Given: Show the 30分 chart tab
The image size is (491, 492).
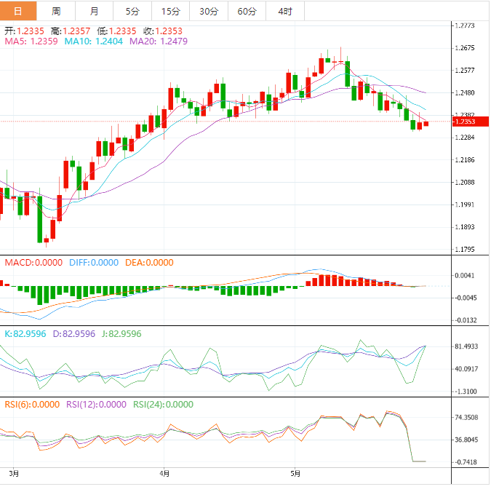Looking at the screenshot, I should coord(208,11).
